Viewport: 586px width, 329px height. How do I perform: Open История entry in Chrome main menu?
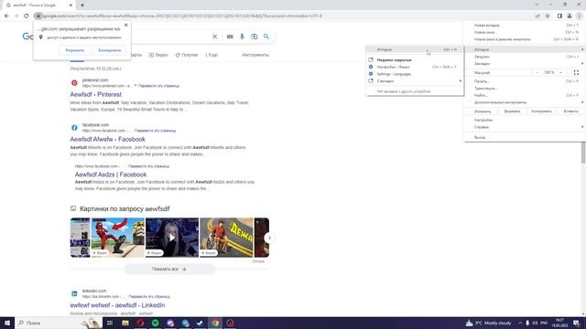(x=525, y=49)
